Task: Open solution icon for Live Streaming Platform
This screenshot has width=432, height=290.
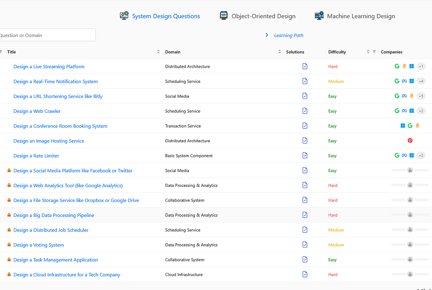Action: click(305, 67)
